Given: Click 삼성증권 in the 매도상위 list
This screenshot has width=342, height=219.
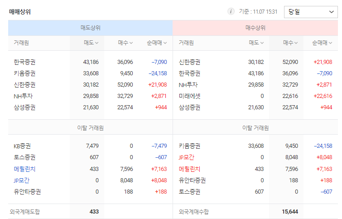Looking at the screenshot, I should (24, 107).
